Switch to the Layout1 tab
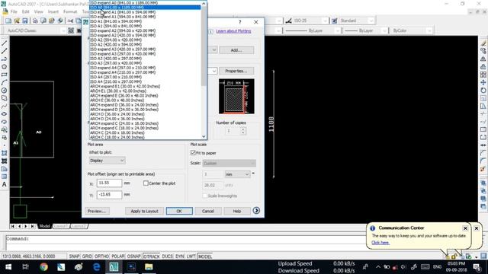 [x=61, y=226]
